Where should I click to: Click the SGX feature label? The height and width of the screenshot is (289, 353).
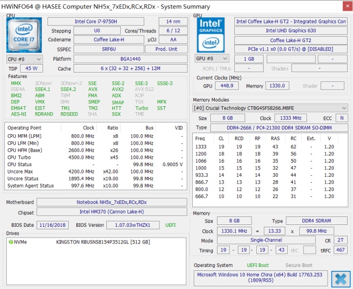click(116, 114)
